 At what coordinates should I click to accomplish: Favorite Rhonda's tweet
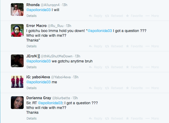(135, 16)
